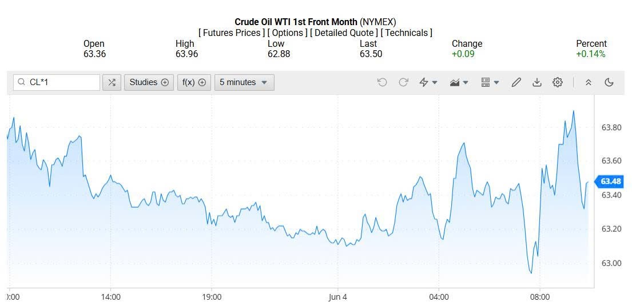Expand the lightning events dropdown
This screenshot has width=632, height=302.
428,82
